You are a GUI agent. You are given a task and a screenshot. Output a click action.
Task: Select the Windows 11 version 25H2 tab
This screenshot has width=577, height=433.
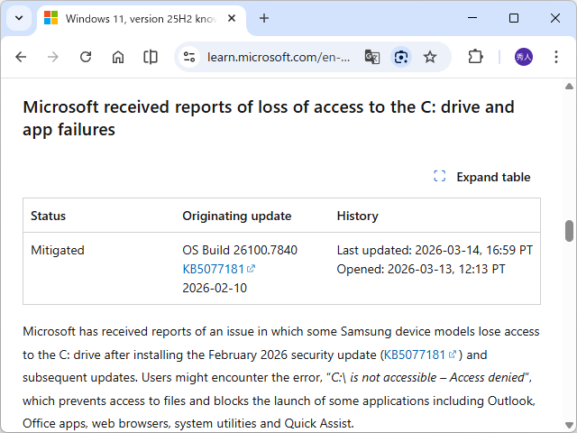(135, 18)
